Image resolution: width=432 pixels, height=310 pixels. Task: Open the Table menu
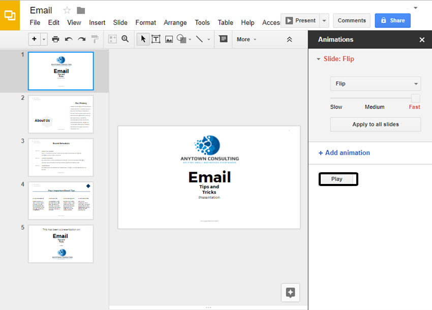point(225,22)
